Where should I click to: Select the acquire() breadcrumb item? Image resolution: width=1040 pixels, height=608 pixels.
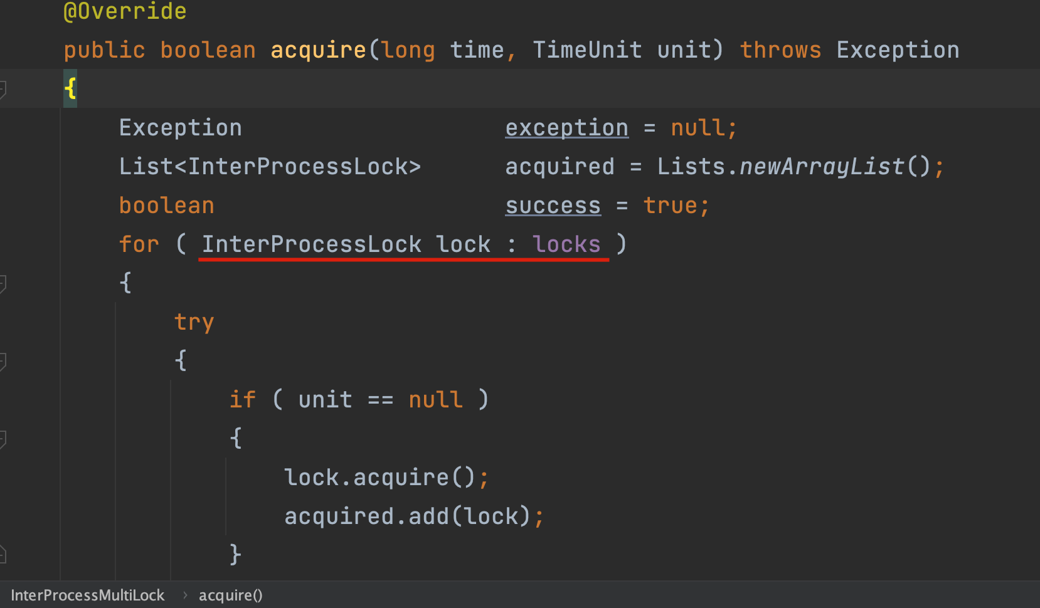230,595
